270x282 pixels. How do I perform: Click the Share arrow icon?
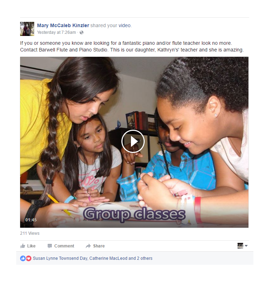88,246
